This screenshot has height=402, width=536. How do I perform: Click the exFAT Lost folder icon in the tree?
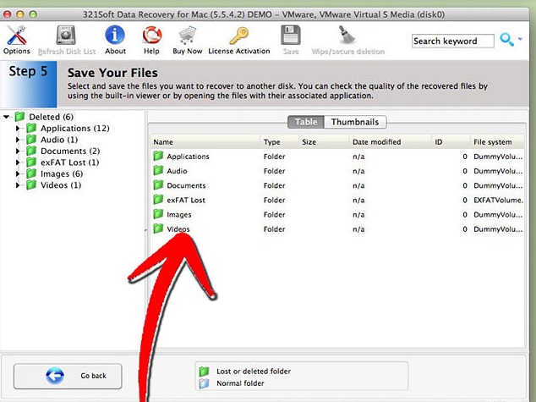tap(31, 162)
